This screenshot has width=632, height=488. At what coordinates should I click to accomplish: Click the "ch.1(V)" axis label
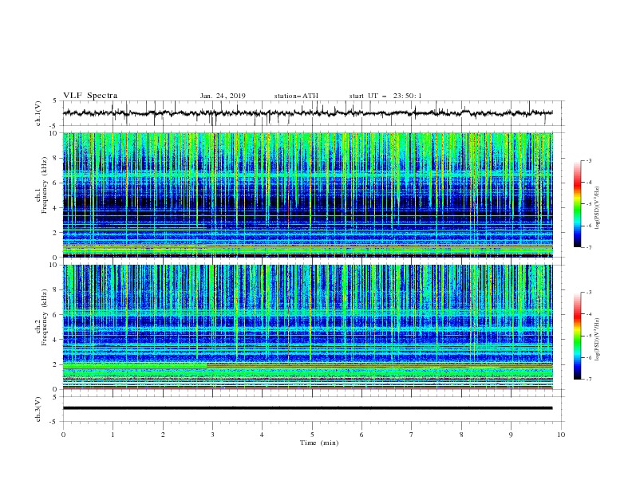click(x=38, y=113)
